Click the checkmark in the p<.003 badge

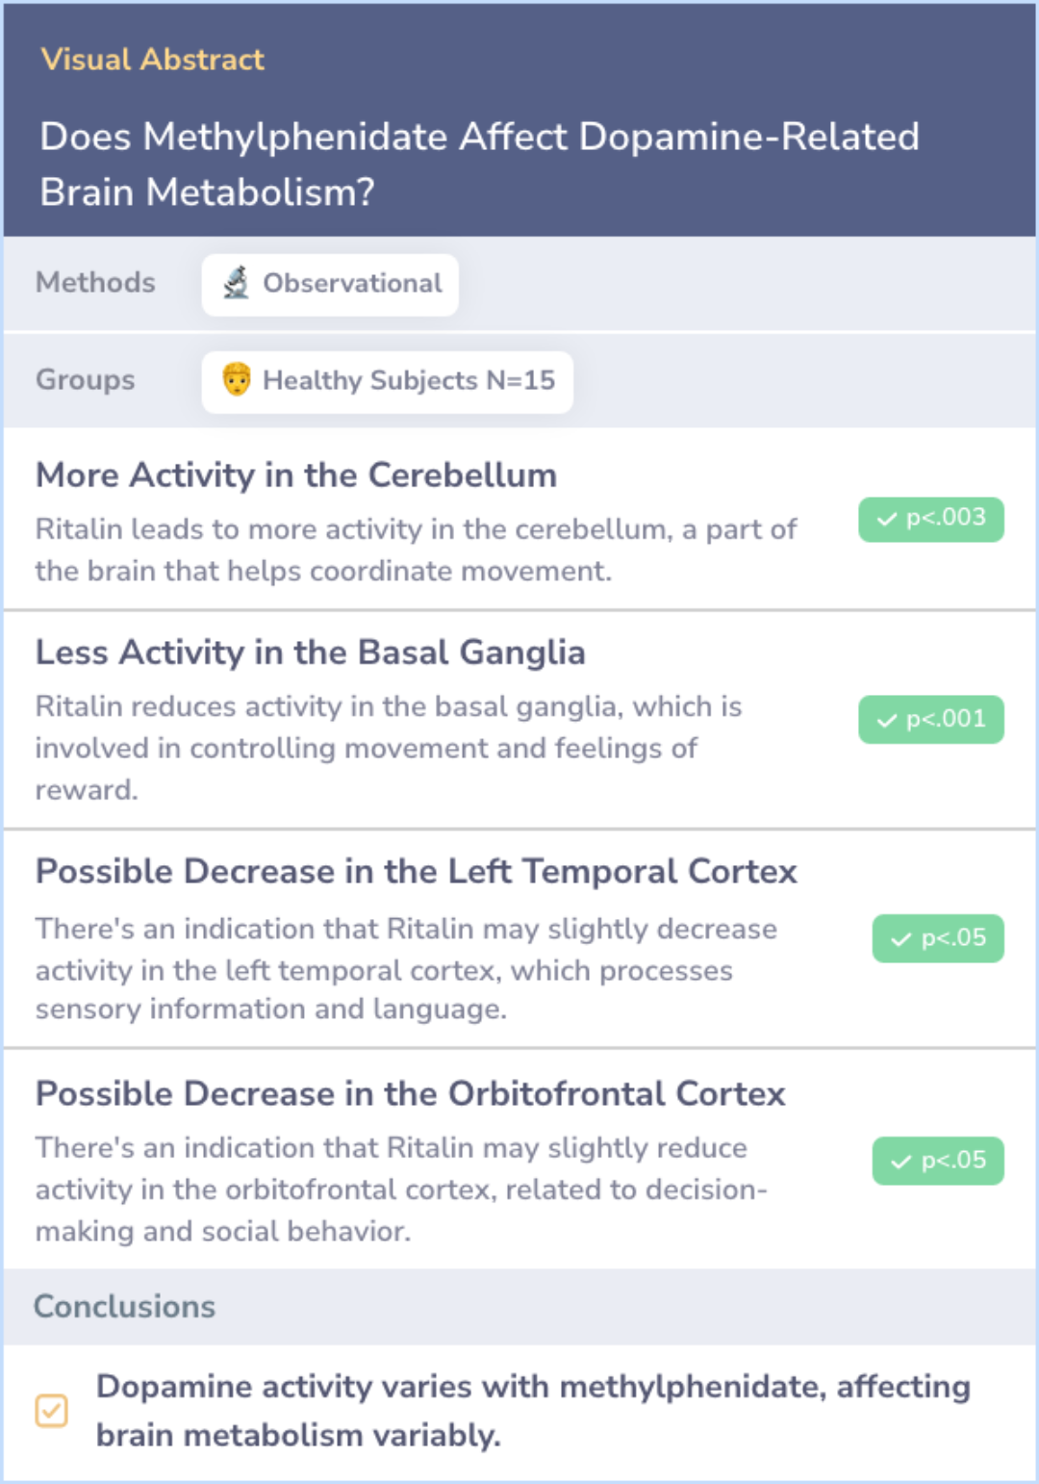click(887, 520)
